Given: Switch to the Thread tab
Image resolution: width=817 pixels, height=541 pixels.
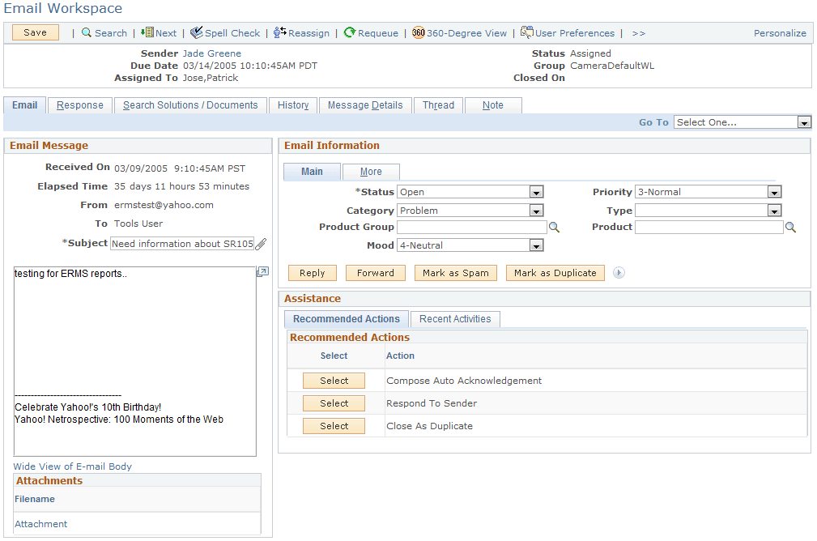Looking at the screenshot, I should pyautogui.click(x=438, y=105).
